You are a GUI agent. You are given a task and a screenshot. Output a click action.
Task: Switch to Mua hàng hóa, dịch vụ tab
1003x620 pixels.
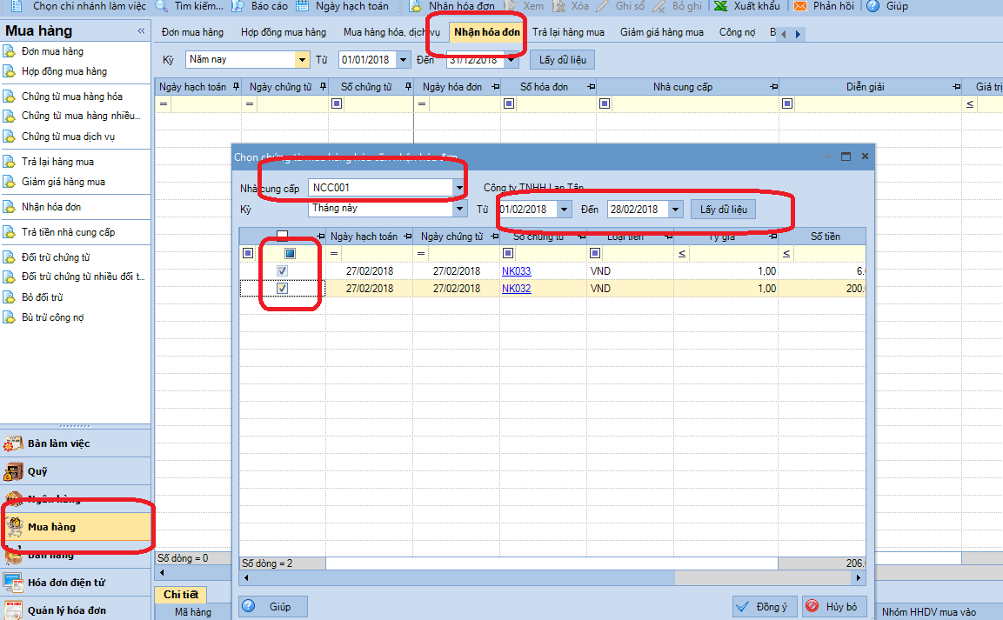[391, 32]
